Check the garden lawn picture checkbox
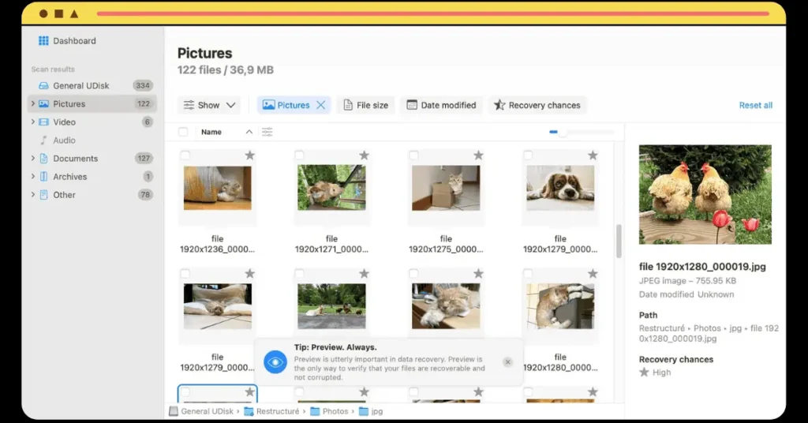The width and height of the screenshot is (808, 423). tap(299, 274)
